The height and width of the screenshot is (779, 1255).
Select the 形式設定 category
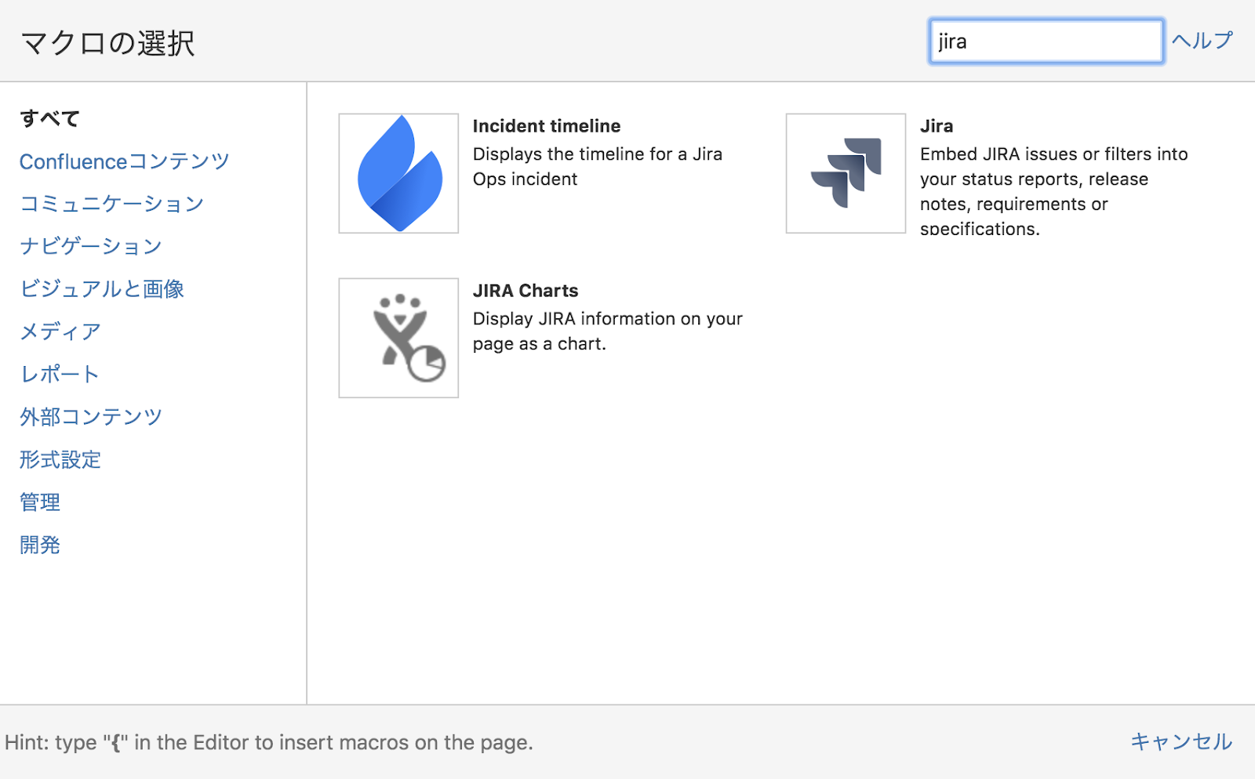pos(60,459)
